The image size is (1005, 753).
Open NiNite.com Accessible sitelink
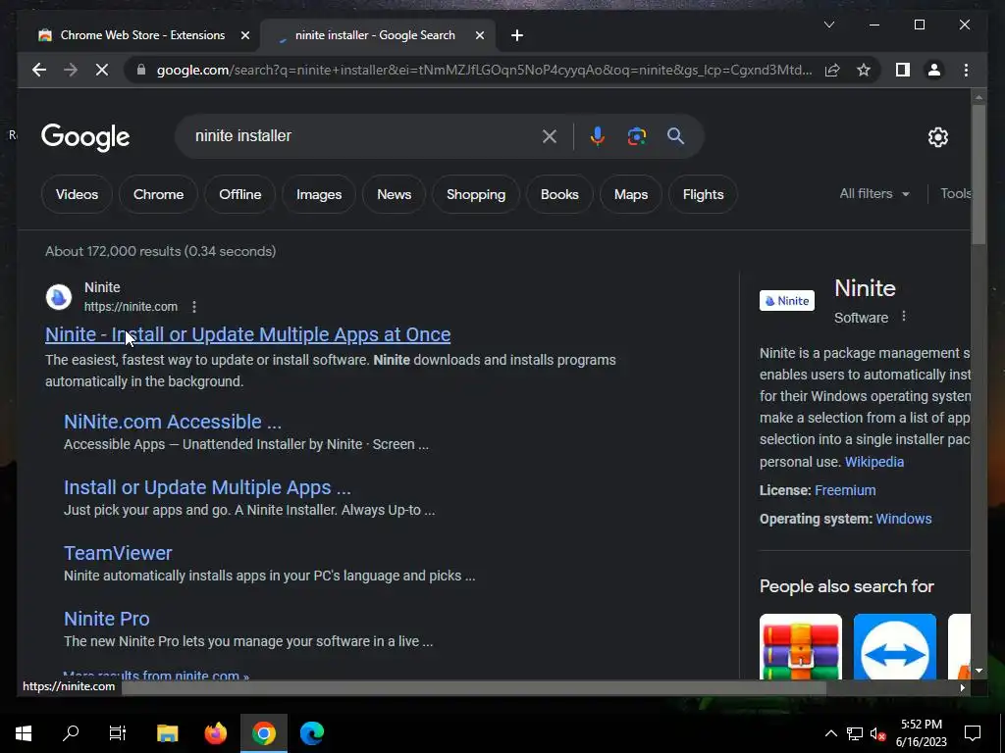pyautogui.click(x=173, y=422)
